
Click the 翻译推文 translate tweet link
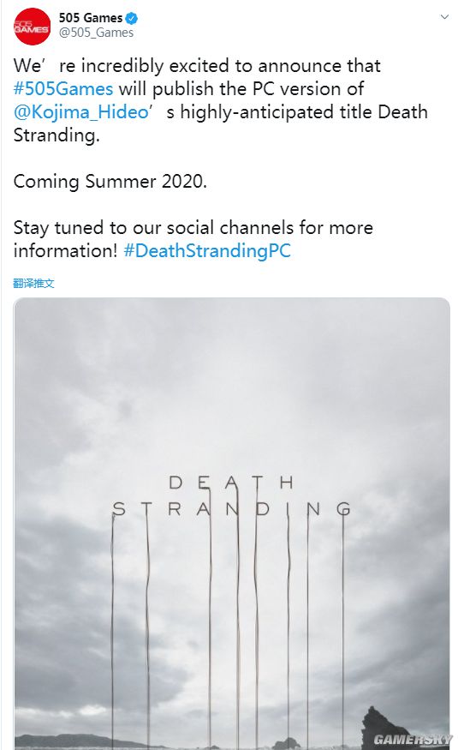33,284
